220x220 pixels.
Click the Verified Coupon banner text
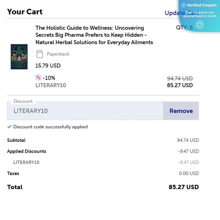point(201,5)
